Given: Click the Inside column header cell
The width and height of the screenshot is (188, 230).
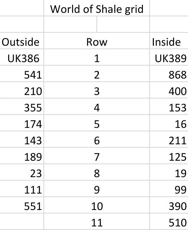Looking at the screenshot, I should click(x=169, y=41).
